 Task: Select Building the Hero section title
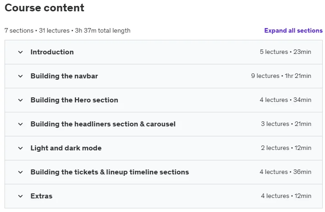pos(74,100)
